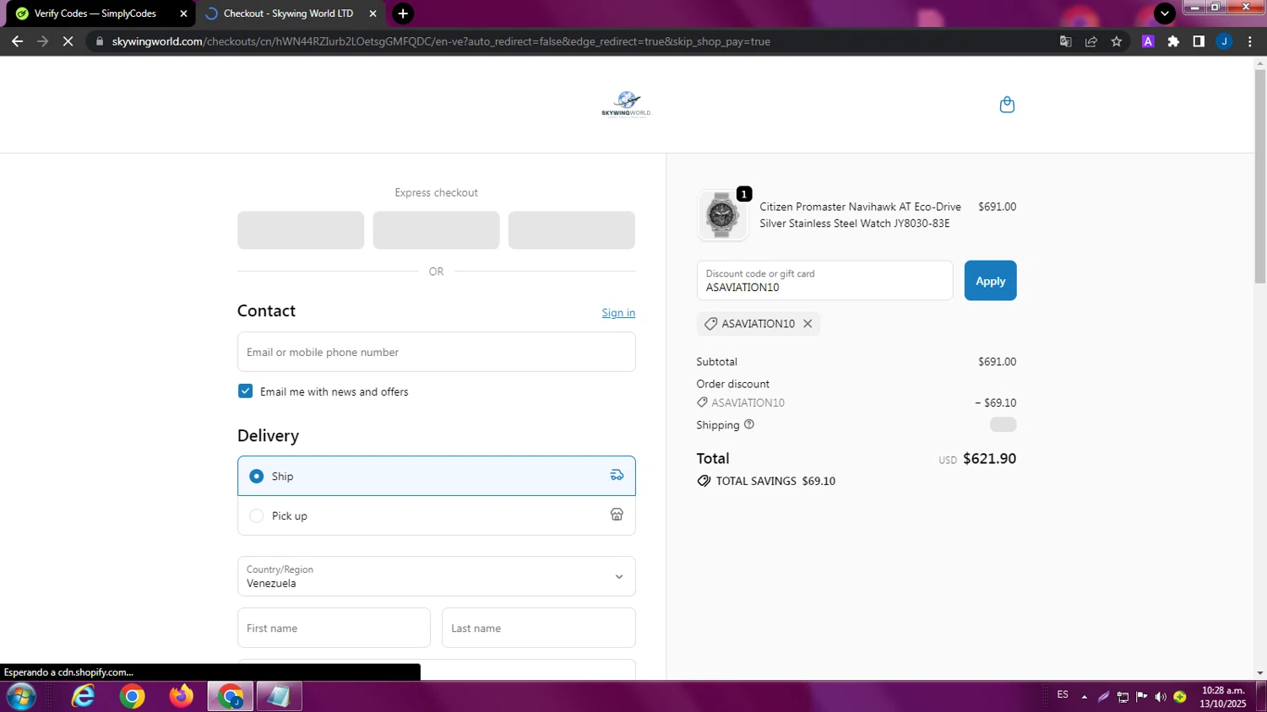This screenshot has width=1267, height=712.
Task: Select the Pick up delivery radio option
Action: 256,515
